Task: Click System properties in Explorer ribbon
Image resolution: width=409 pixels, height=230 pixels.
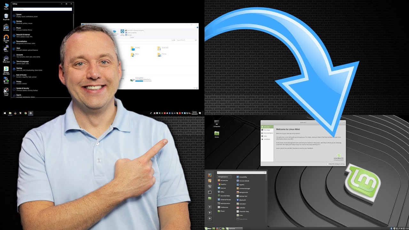Action: pyautogui.click(x=132, y=33)
